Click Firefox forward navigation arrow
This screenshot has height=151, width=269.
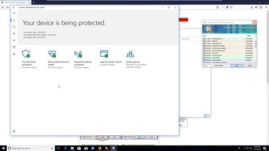point(8,8)
